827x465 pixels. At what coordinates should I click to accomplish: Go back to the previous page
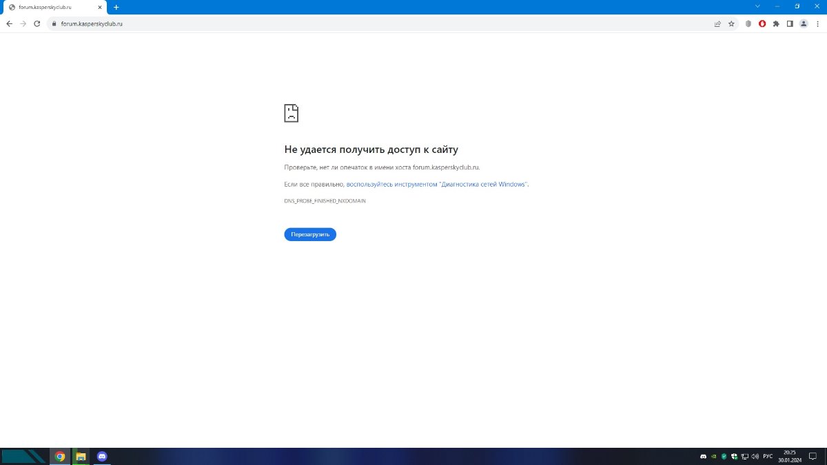[9, 23]
